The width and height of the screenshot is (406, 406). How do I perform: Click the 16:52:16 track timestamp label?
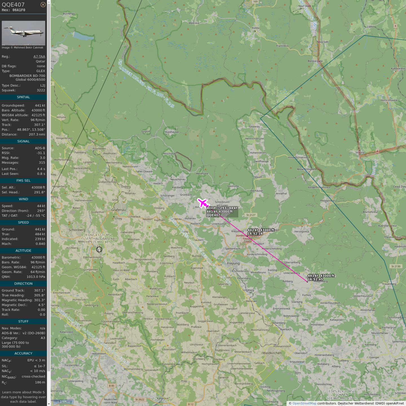[255, 234]
